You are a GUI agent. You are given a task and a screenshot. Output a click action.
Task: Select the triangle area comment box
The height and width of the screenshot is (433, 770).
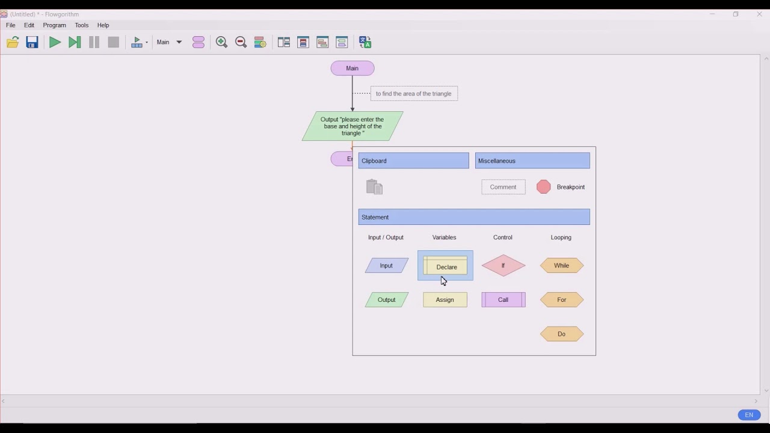pos(414,94)
